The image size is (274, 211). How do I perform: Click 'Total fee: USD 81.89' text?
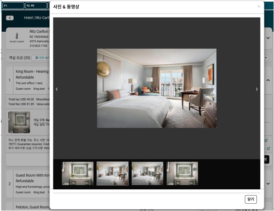tap(21, 104)
